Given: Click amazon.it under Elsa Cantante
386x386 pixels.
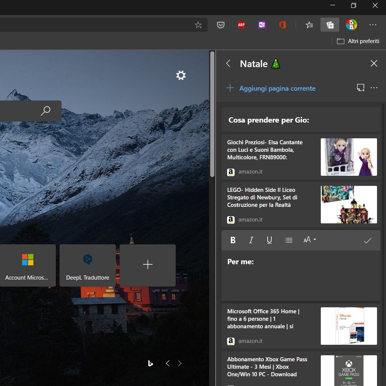Looking at the screenshot, I should pyautogui.click(x=250, y=172).
